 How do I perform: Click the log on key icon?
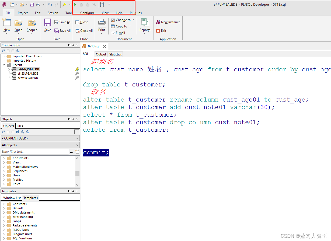64,5
